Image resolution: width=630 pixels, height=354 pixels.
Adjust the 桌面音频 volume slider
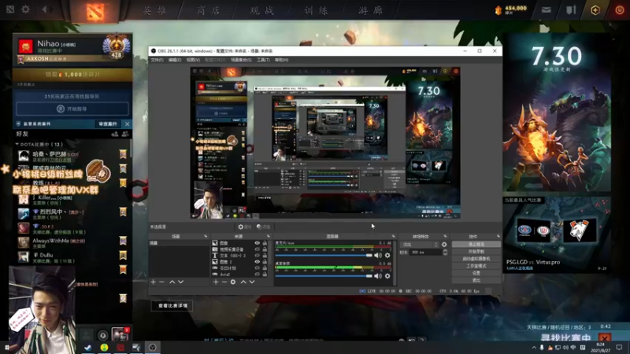pos(324,276)
